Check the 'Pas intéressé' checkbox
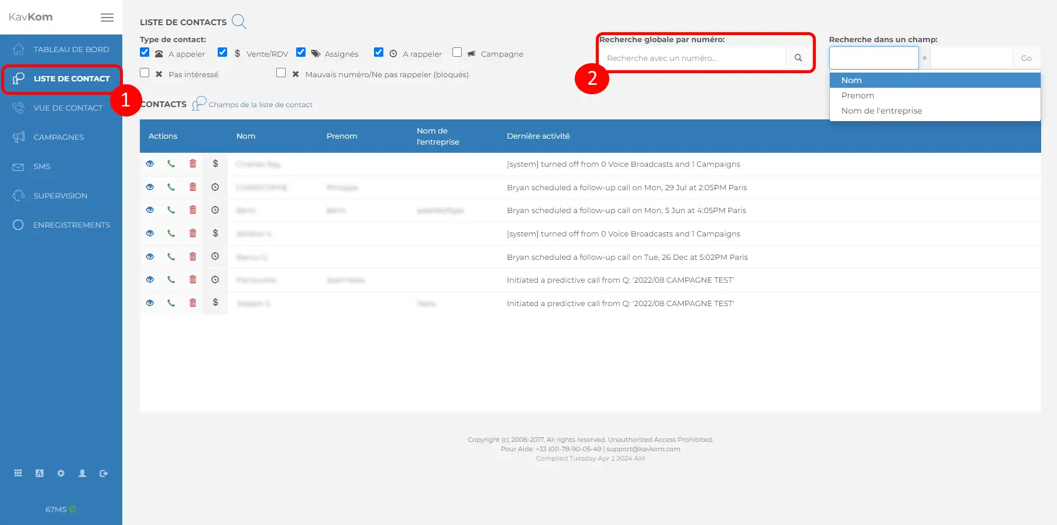1057x525 pixels. (x=145, y=73)
